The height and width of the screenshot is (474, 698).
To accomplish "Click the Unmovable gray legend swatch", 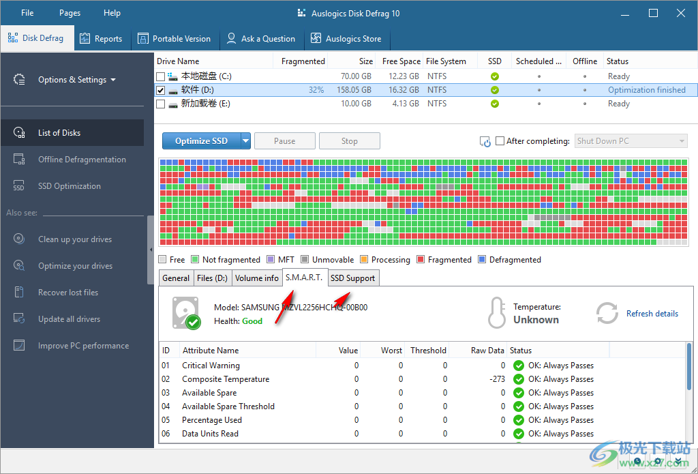I will (x=305, y=259).
